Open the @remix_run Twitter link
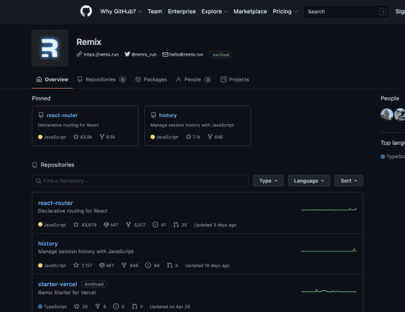The height and width of the screenshot is (312, 405). tap(144, 54)
